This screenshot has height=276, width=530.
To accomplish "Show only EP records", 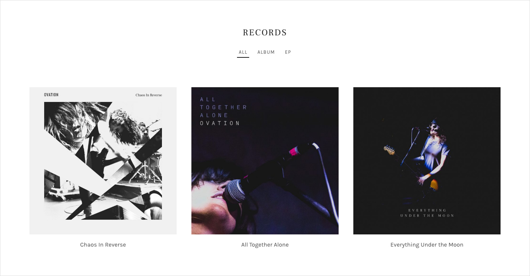I will [288, 52].
